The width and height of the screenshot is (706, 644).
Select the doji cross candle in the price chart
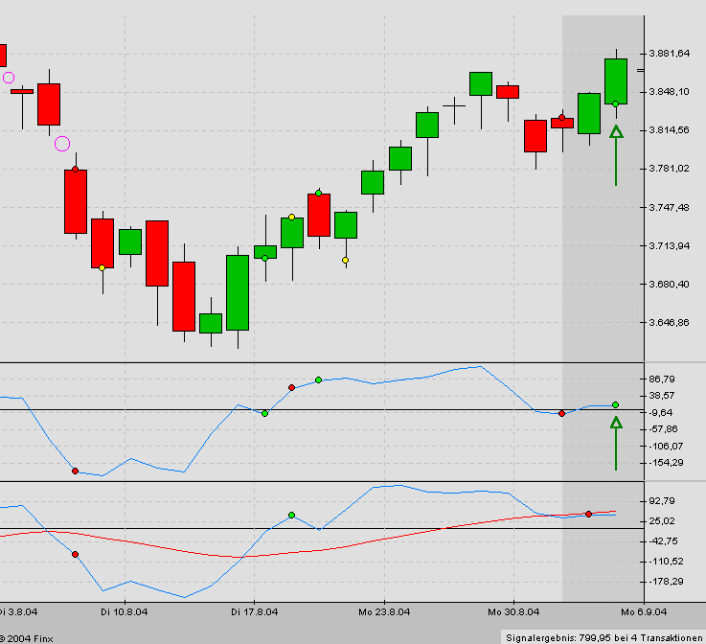(x=454, y=105)
